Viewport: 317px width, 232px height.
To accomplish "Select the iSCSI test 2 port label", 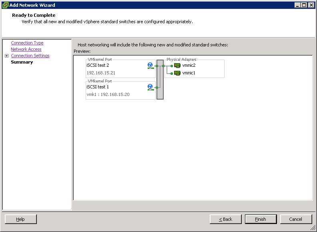I will point(98,65).
